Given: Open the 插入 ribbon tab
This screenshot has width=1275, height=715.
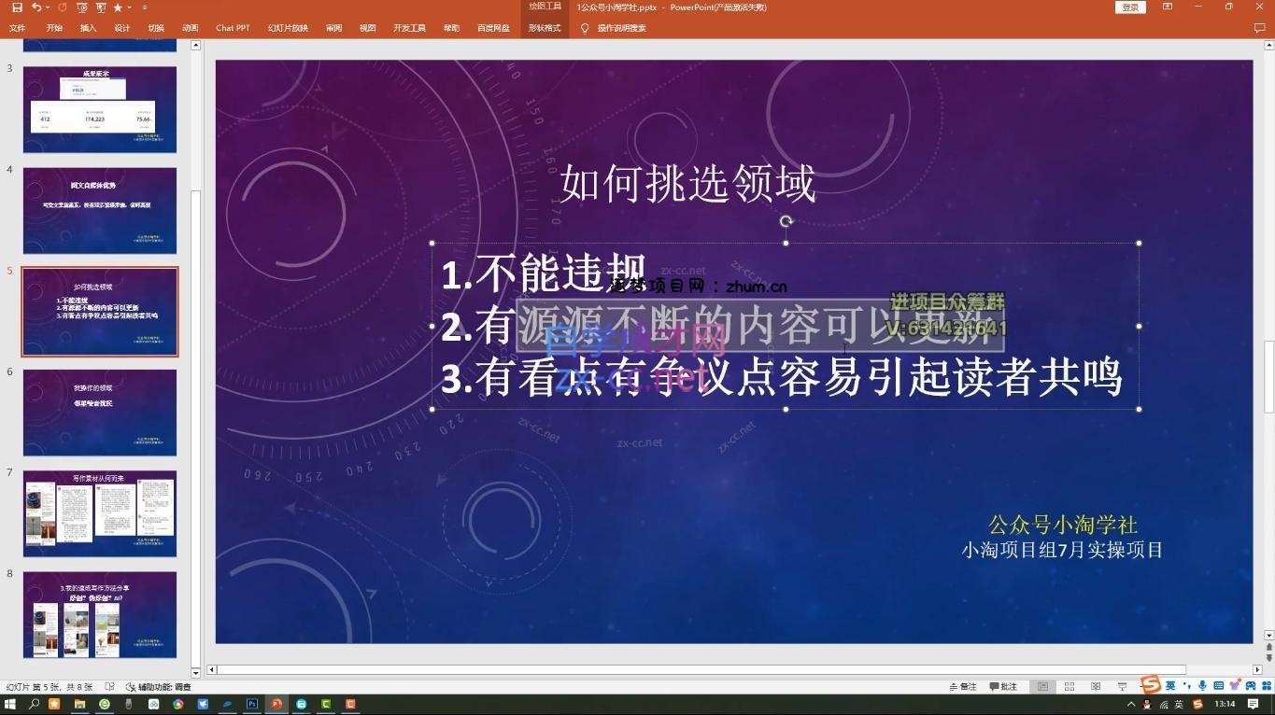Looking at the screenshot, I should tap(89, 28).
